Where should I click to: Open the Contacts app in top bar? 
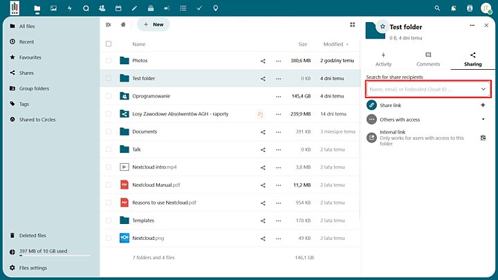[x=102, y=8]
